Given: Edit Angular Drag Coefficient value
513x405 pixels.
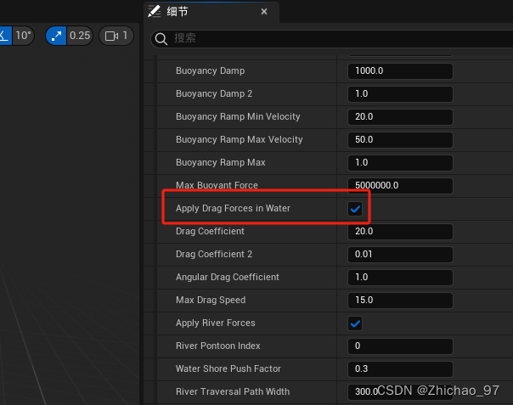Looking at the screenshot, I should tap(400, 277).
